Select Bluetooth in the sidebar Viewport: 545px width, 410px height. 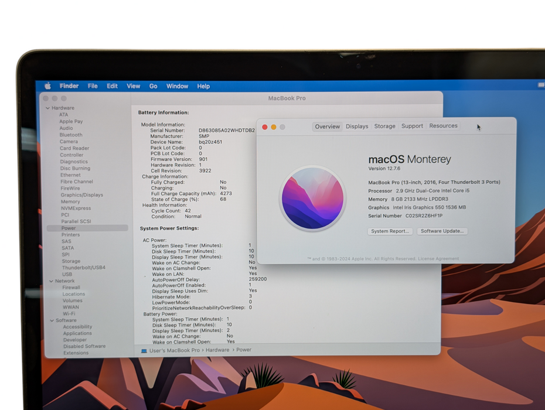tap(71, 135)
